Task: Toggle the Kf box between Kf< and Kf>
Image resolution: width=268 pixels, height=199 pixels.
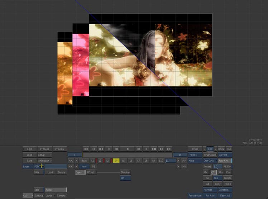Action: (213, 172)
